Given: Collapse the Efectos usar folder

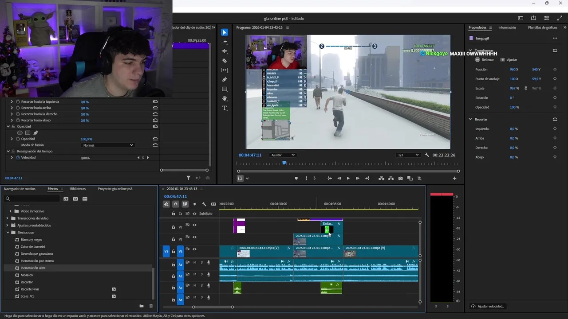Looking at the screenshot, I should pos(8,233).
